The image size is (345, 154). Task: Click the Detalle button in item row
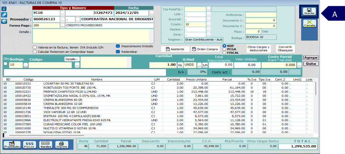pyautogui.click(x=72, y=59)
